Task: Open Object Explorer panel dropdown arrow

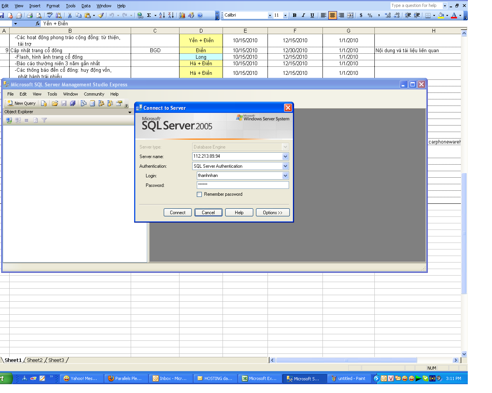Action: coord(130,112)
